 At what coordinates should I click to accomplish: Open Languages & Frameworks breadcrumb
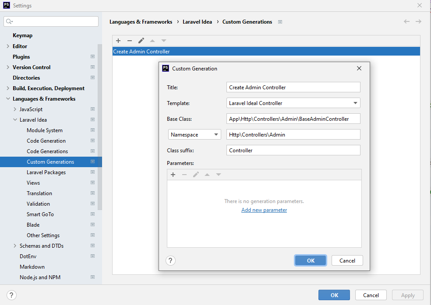pyautogui.click(x=141, y=21)
